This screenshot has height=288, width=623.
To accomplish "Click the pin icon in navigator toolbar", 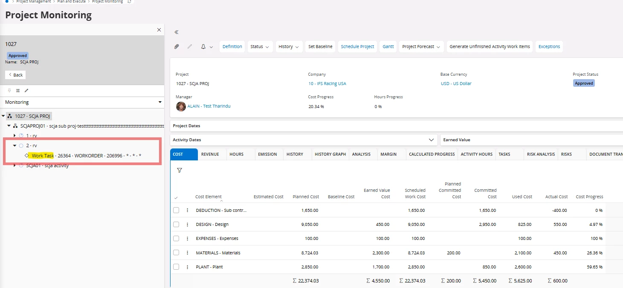I will click(x=9, y=91).
